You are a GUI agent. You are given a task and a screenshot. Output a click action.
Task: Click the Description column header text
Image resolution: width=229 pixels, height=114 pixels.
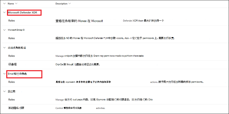[61, 4]
